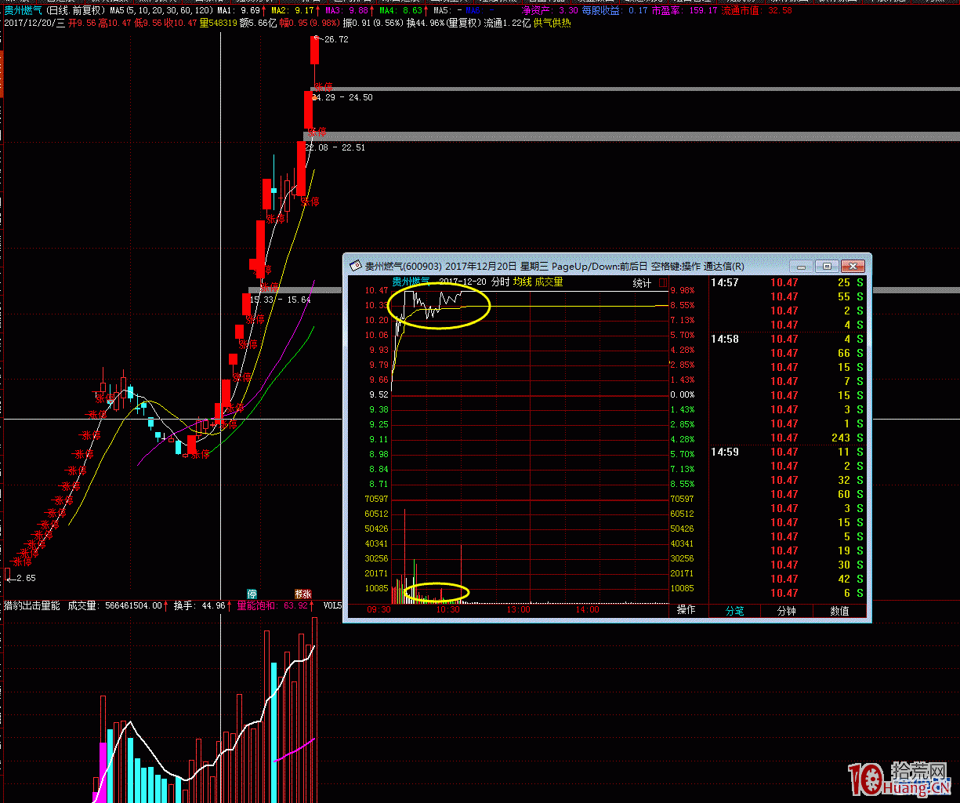Click the 0.00% baseline axis label
Screen dimensions: 960x803
pos(682,394)
